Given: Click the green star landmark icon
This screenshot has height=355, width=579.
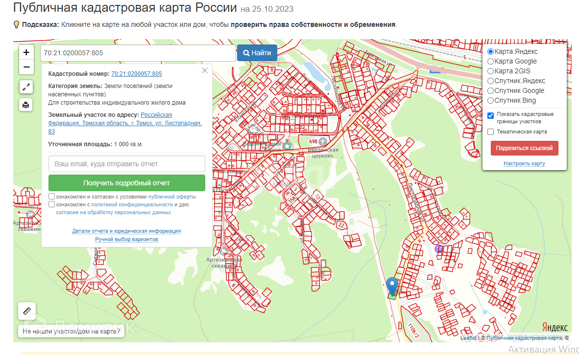Looking at the screenshot, I should [287, 146].
